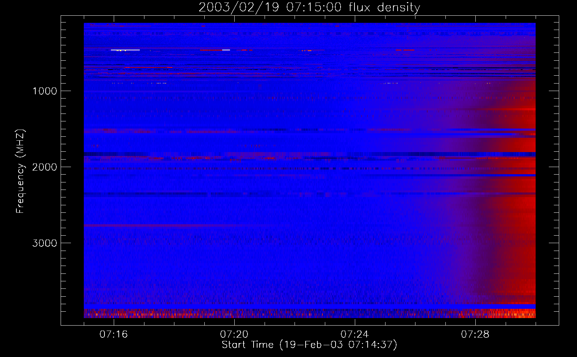Select the 2000 frequency axis label
Viewport: 577px width, 357px height.
[x=45, y=167]
